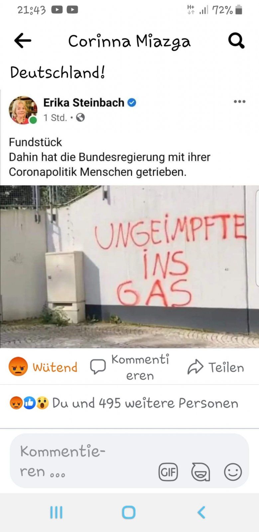
Task: Open Erika Steinbach's profile picture
Action: point(23,110)
